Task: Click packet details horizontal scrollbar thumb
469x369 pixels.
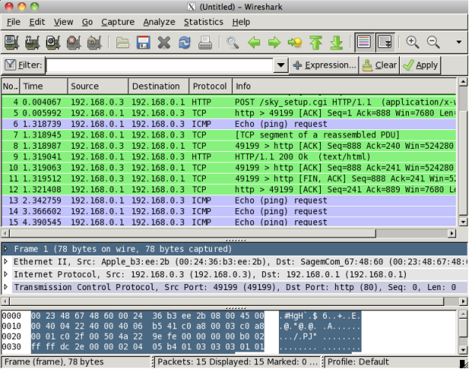Action: 227,301
